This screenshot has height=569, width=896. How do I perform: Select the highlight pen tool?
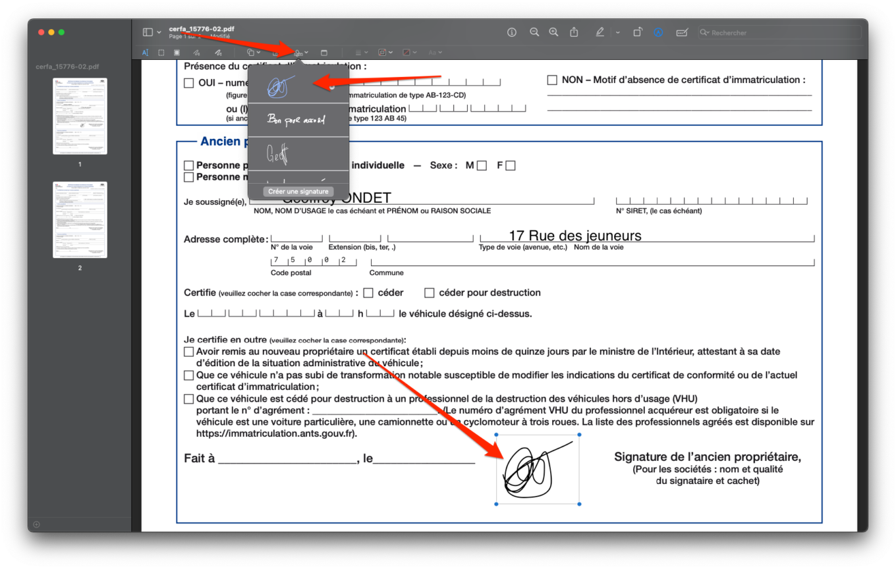(600, 32)
